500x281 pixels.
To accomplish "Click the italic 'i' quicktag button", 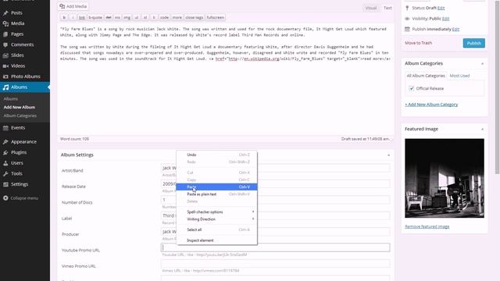I will [73, 17].
